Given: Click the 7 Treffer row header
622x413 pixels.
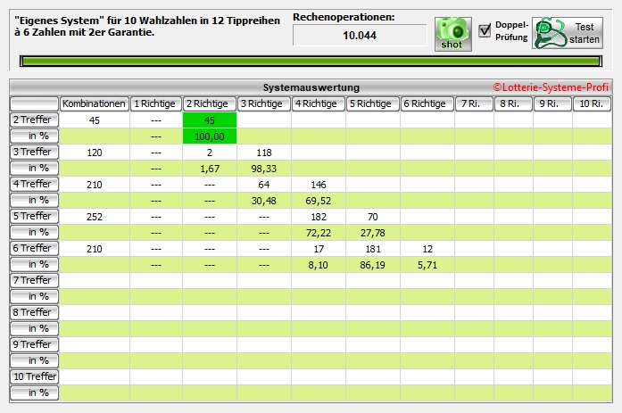Looking at the screenshot, I should (x=35, y=280).
